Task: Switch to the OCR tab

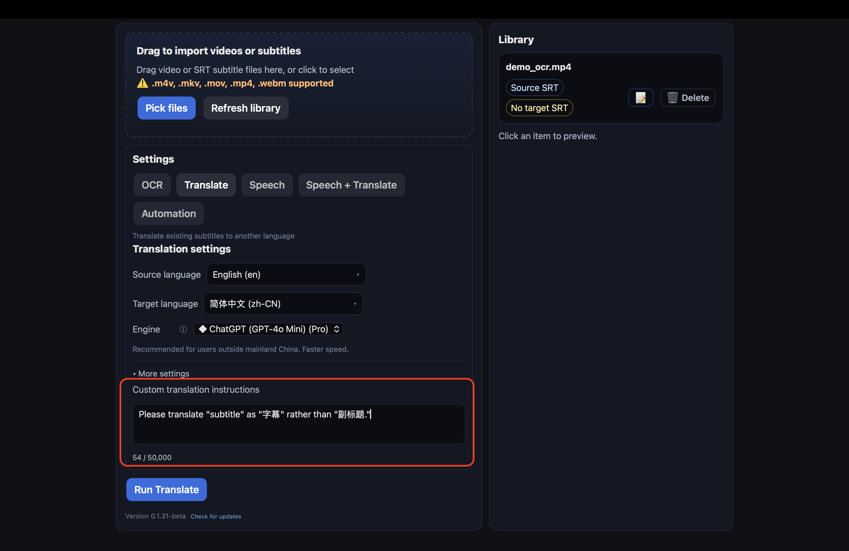Action: point(152,185)
